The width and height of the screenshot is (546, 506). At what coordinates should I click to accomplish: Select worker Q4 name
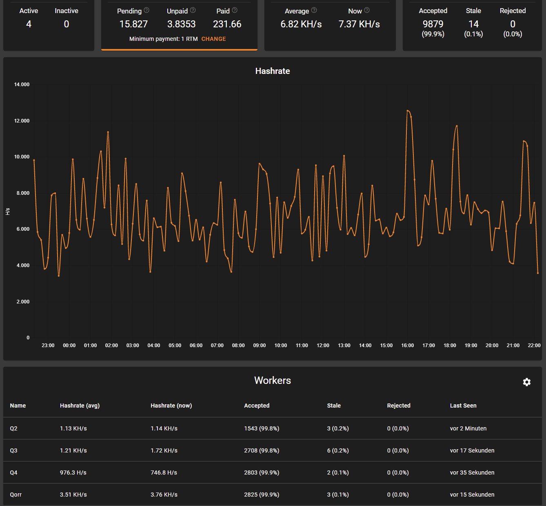click(x=13, y=473)
